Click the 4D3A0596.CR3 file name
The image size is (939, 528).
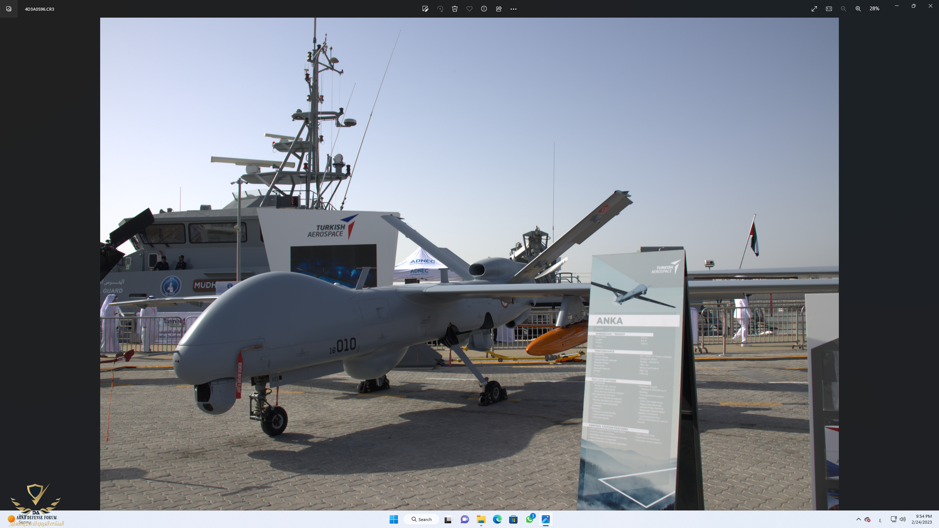point(40,9)
